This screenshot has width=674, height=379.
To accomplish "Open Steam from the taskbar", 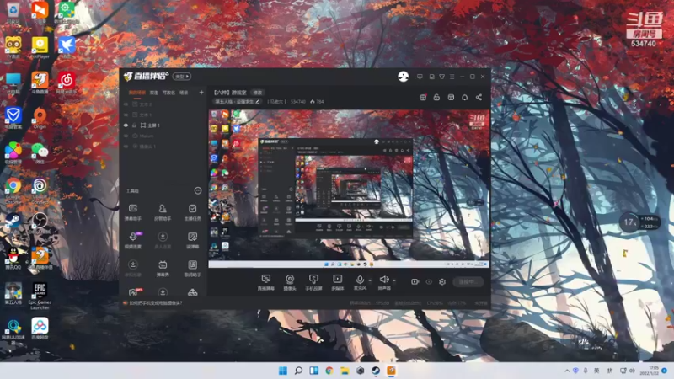I will 376,371.
